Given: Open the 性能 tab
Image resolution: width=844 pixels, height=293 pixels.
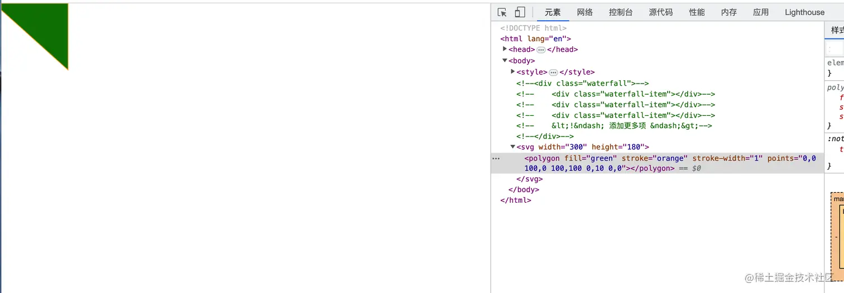Looking at the screenshot, I should pos(697,12).
